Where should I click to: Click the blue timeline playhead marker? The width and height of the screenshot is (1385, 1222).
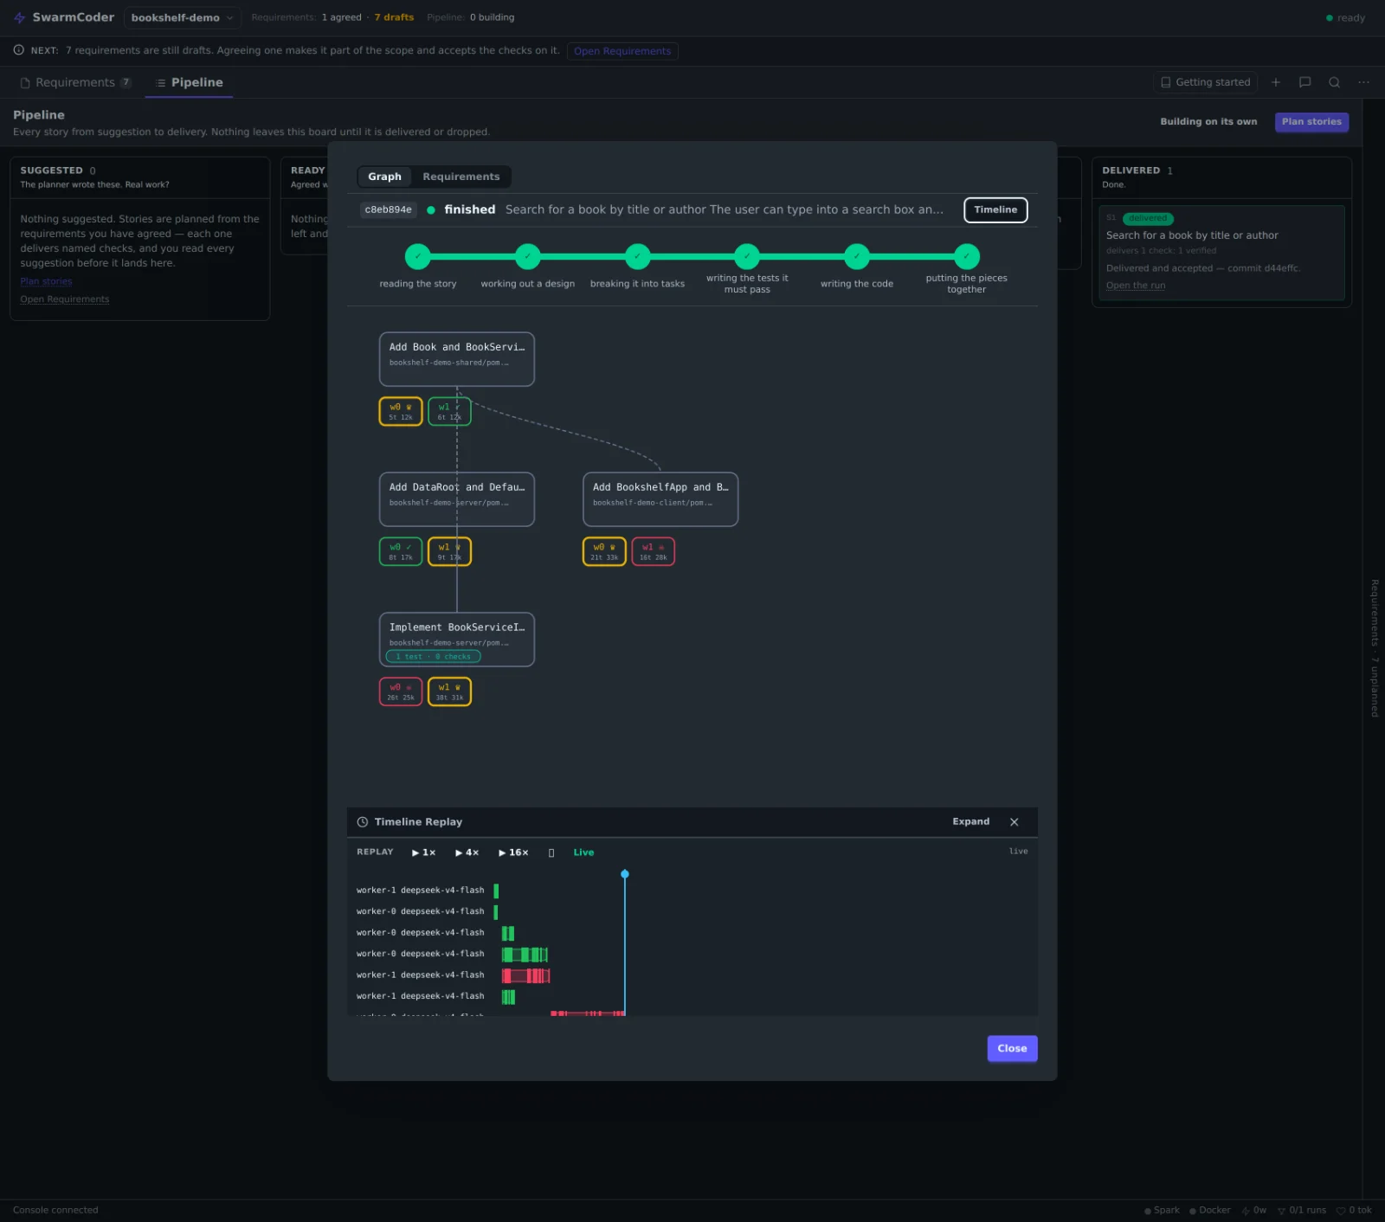pyautogui.click(x=625, y=874)
